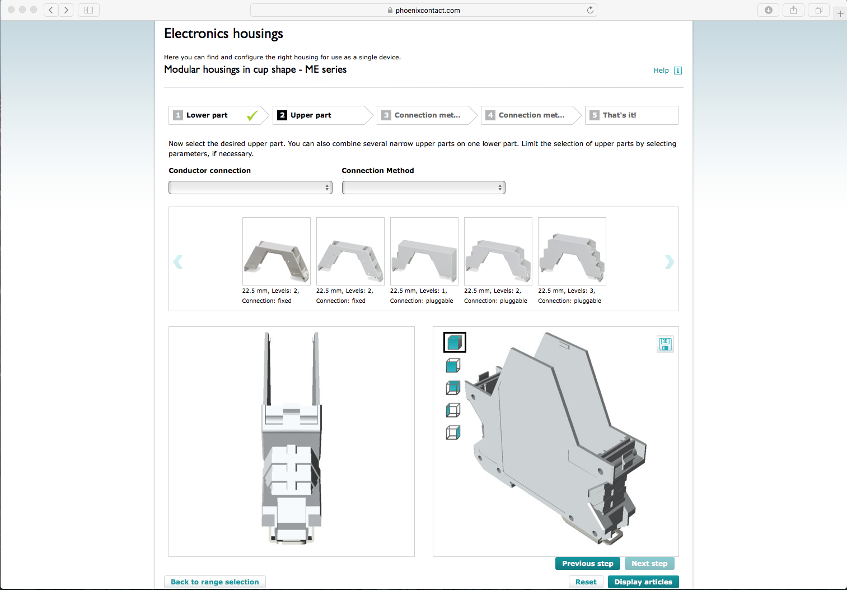The height and width of the screenshot is (590, 847).
Task: Click Next step button
Action: pyautogui.click(x=649, y=564)
